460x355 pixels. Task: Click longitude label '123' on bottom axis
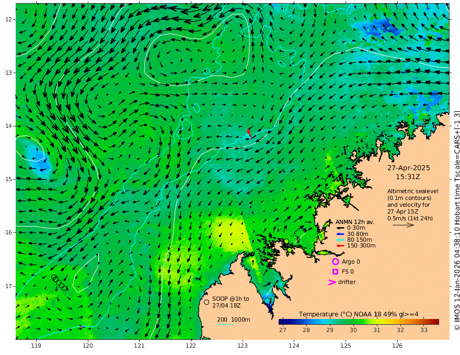(x=243, y=346)
